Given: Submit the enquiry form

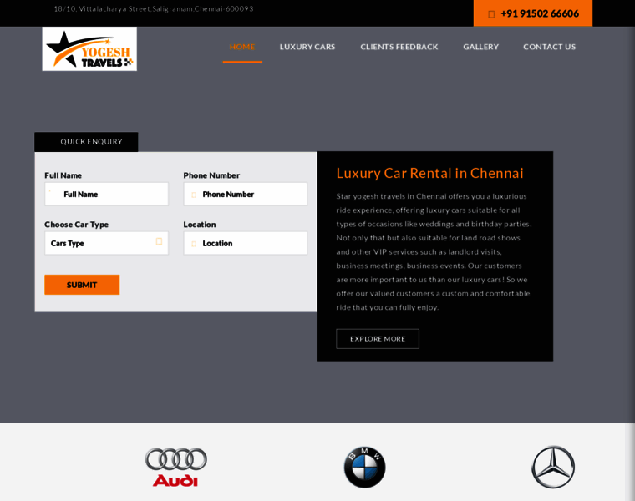Looking at the screenshot, I should tap(82, 285).
